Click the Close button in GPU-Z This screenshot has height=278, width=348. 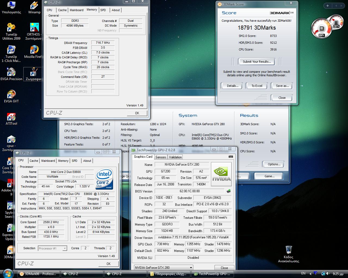pyautogui.click(x=224, y=268)
